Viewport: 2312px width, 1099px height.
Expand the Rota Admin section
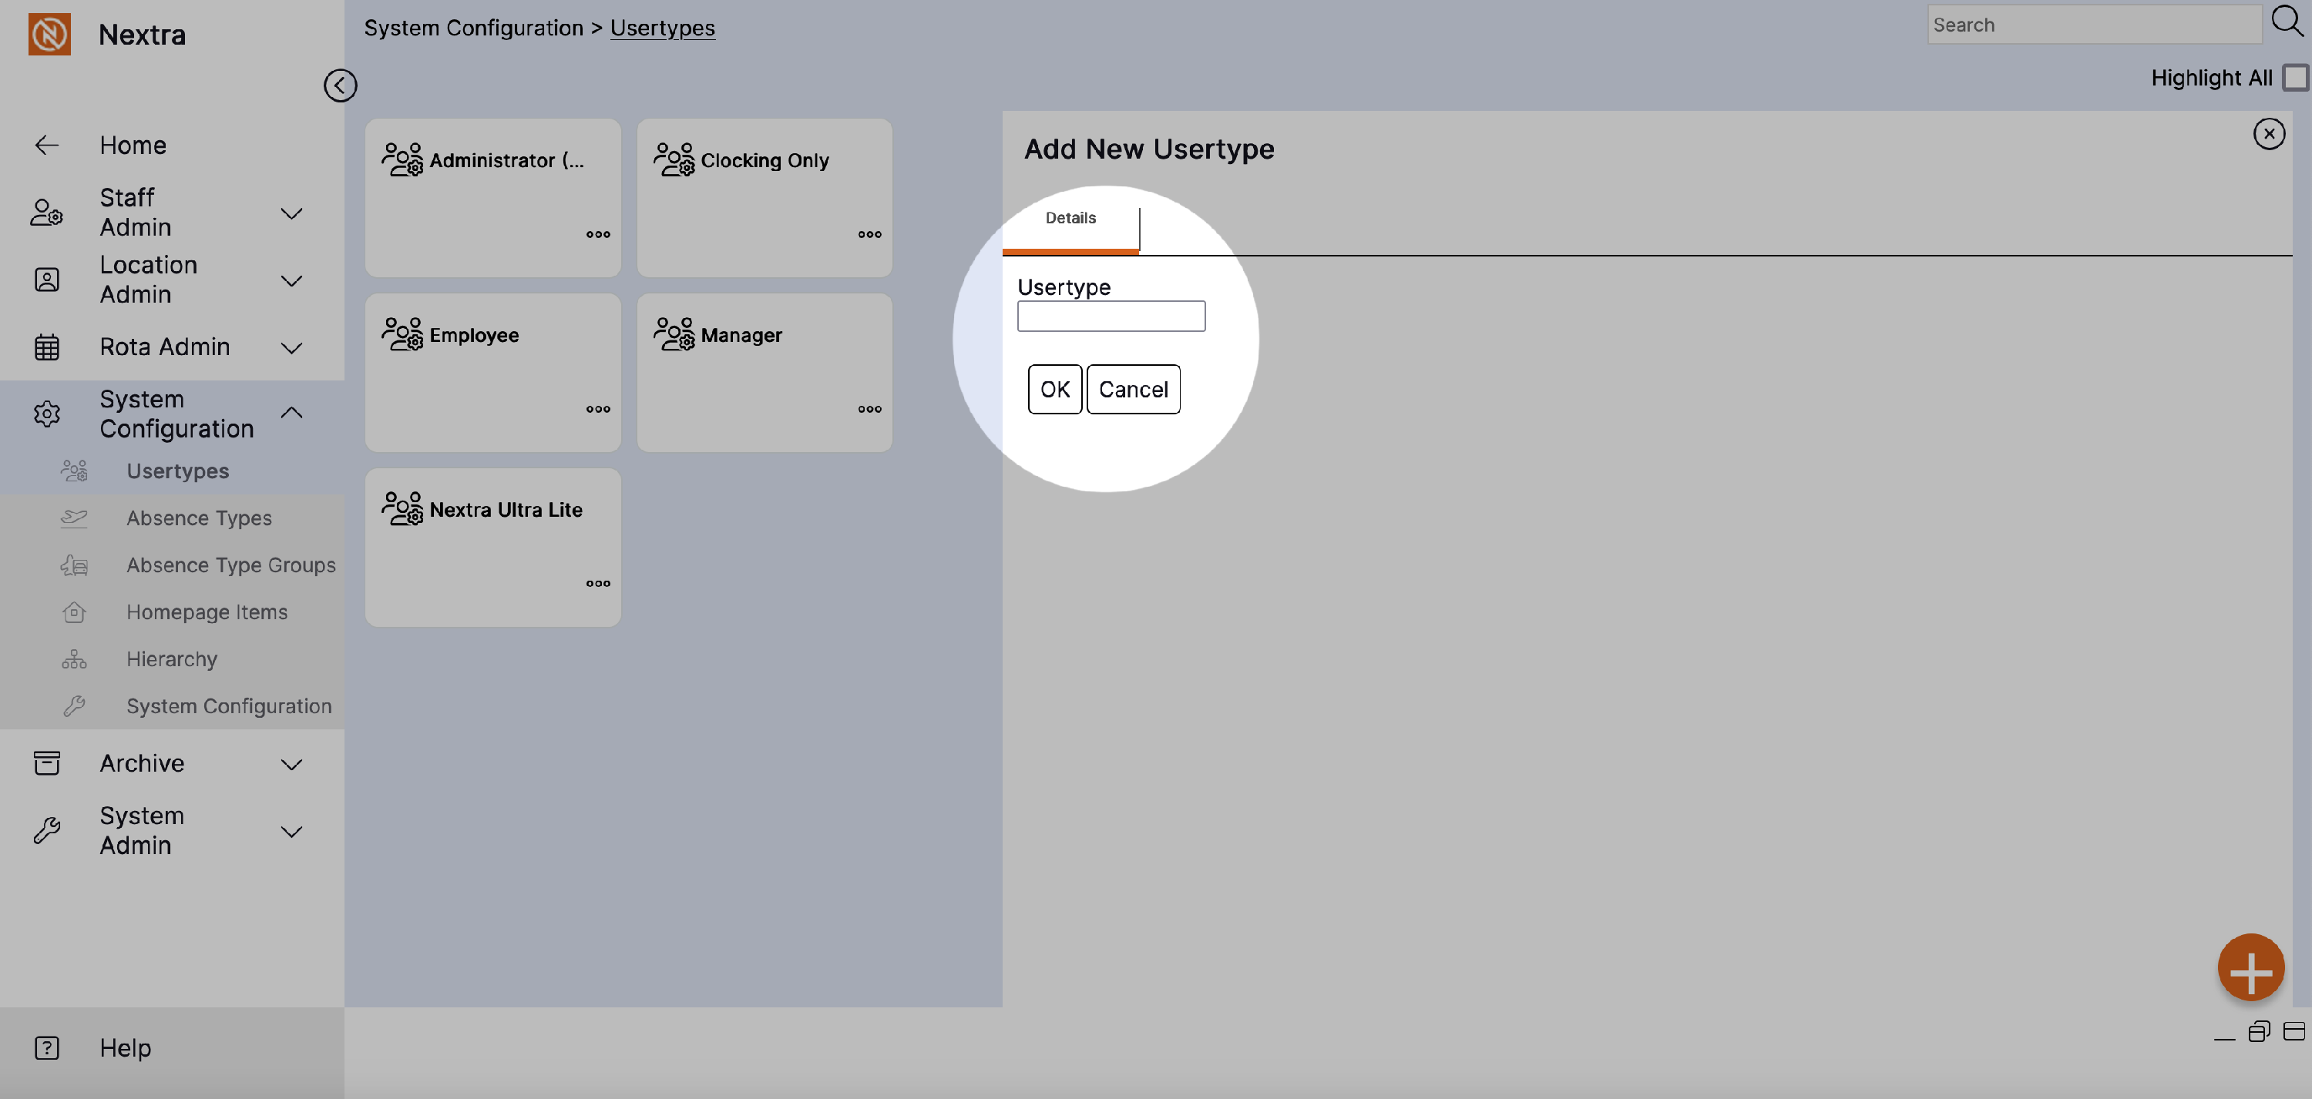291,347
